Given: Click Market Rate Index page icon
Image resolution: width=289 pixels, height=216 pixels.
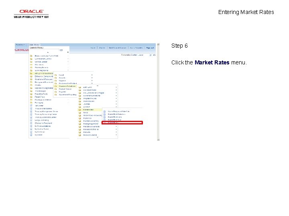Looking at the screenshot, I should [x=104, y=117].
